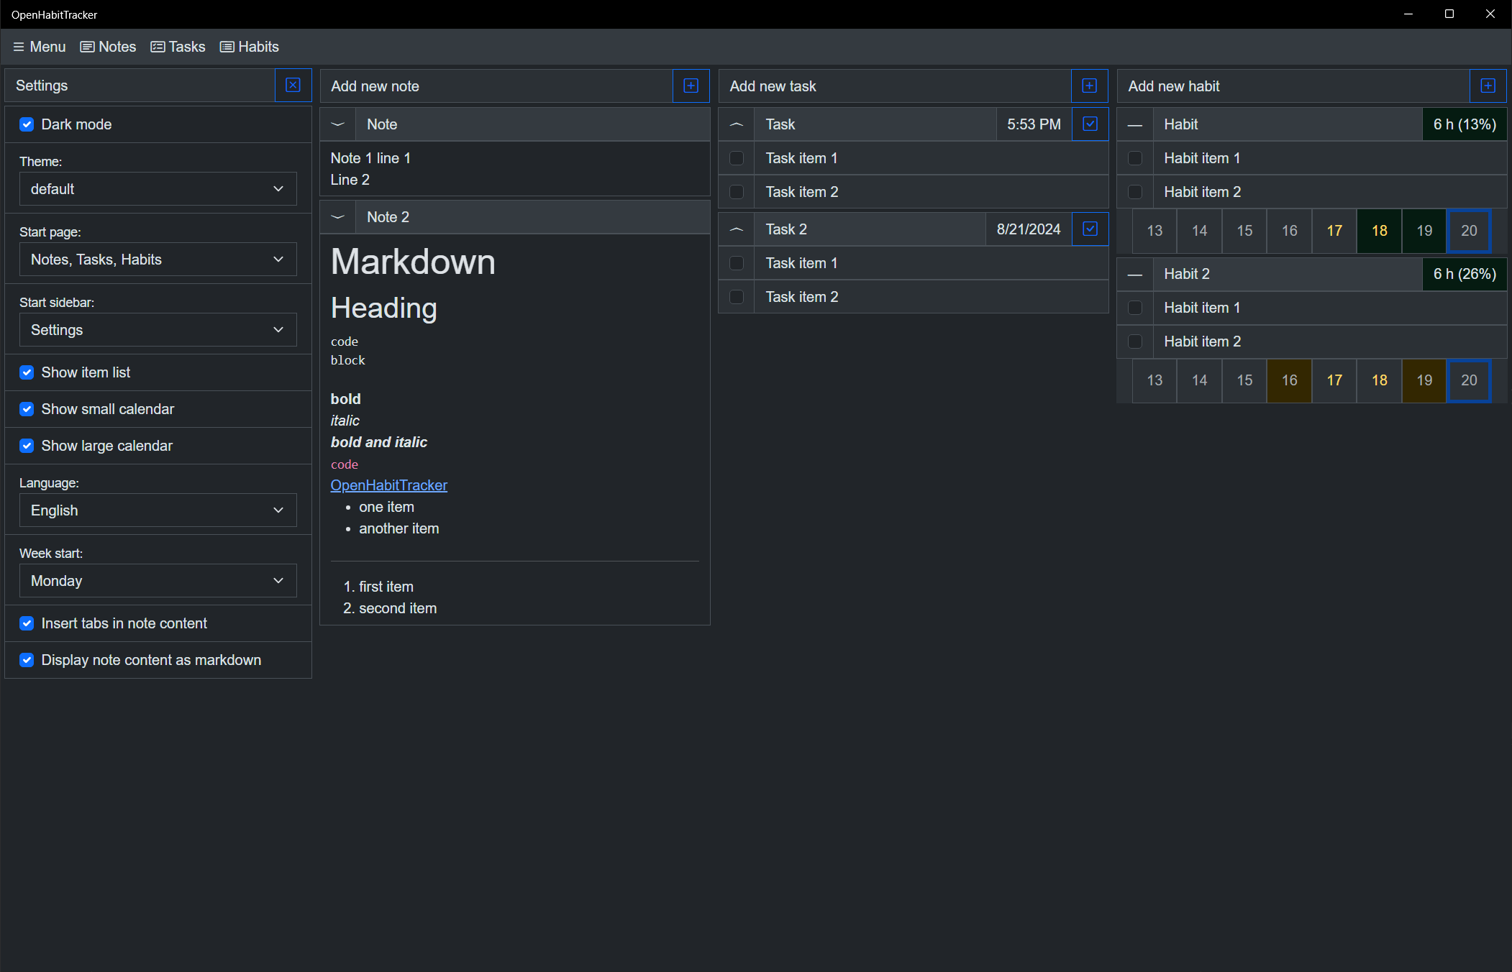Expand the Week start Monday dropdown
The width and height of the screenshot is (1512, 972).
[158, 581]
